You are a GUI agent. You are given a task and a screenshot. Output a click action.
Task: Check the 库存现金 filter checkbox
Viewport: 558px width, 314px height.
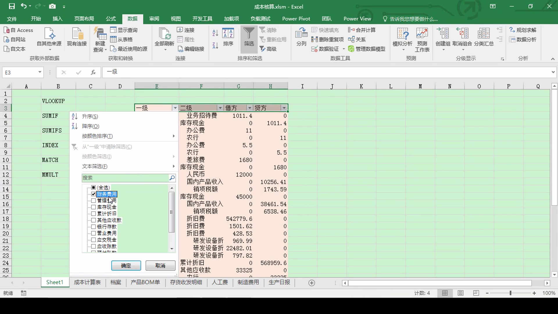point(94,207)
